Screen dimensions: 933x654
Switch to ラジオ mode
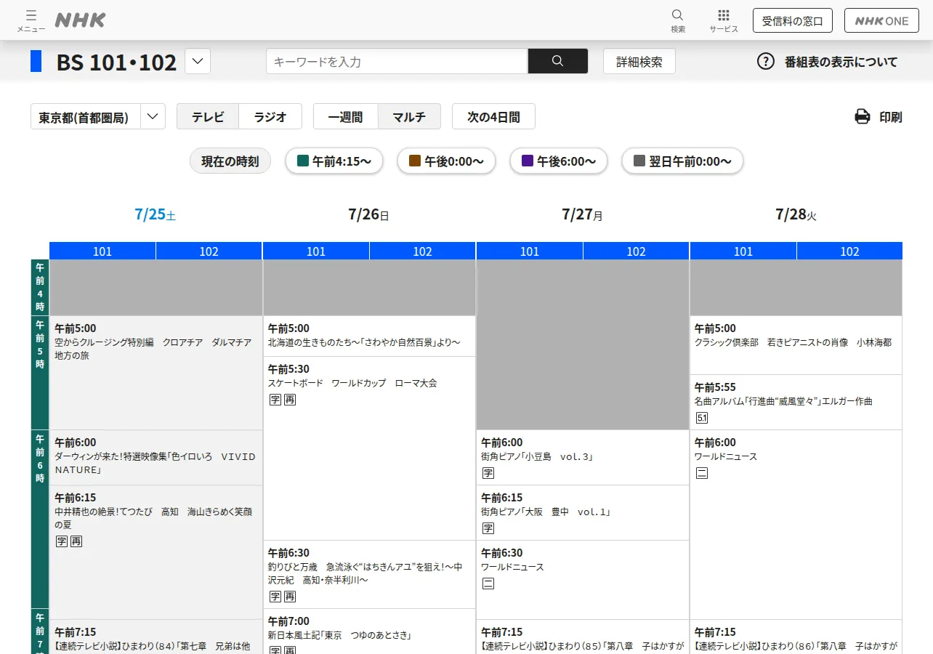270,116
